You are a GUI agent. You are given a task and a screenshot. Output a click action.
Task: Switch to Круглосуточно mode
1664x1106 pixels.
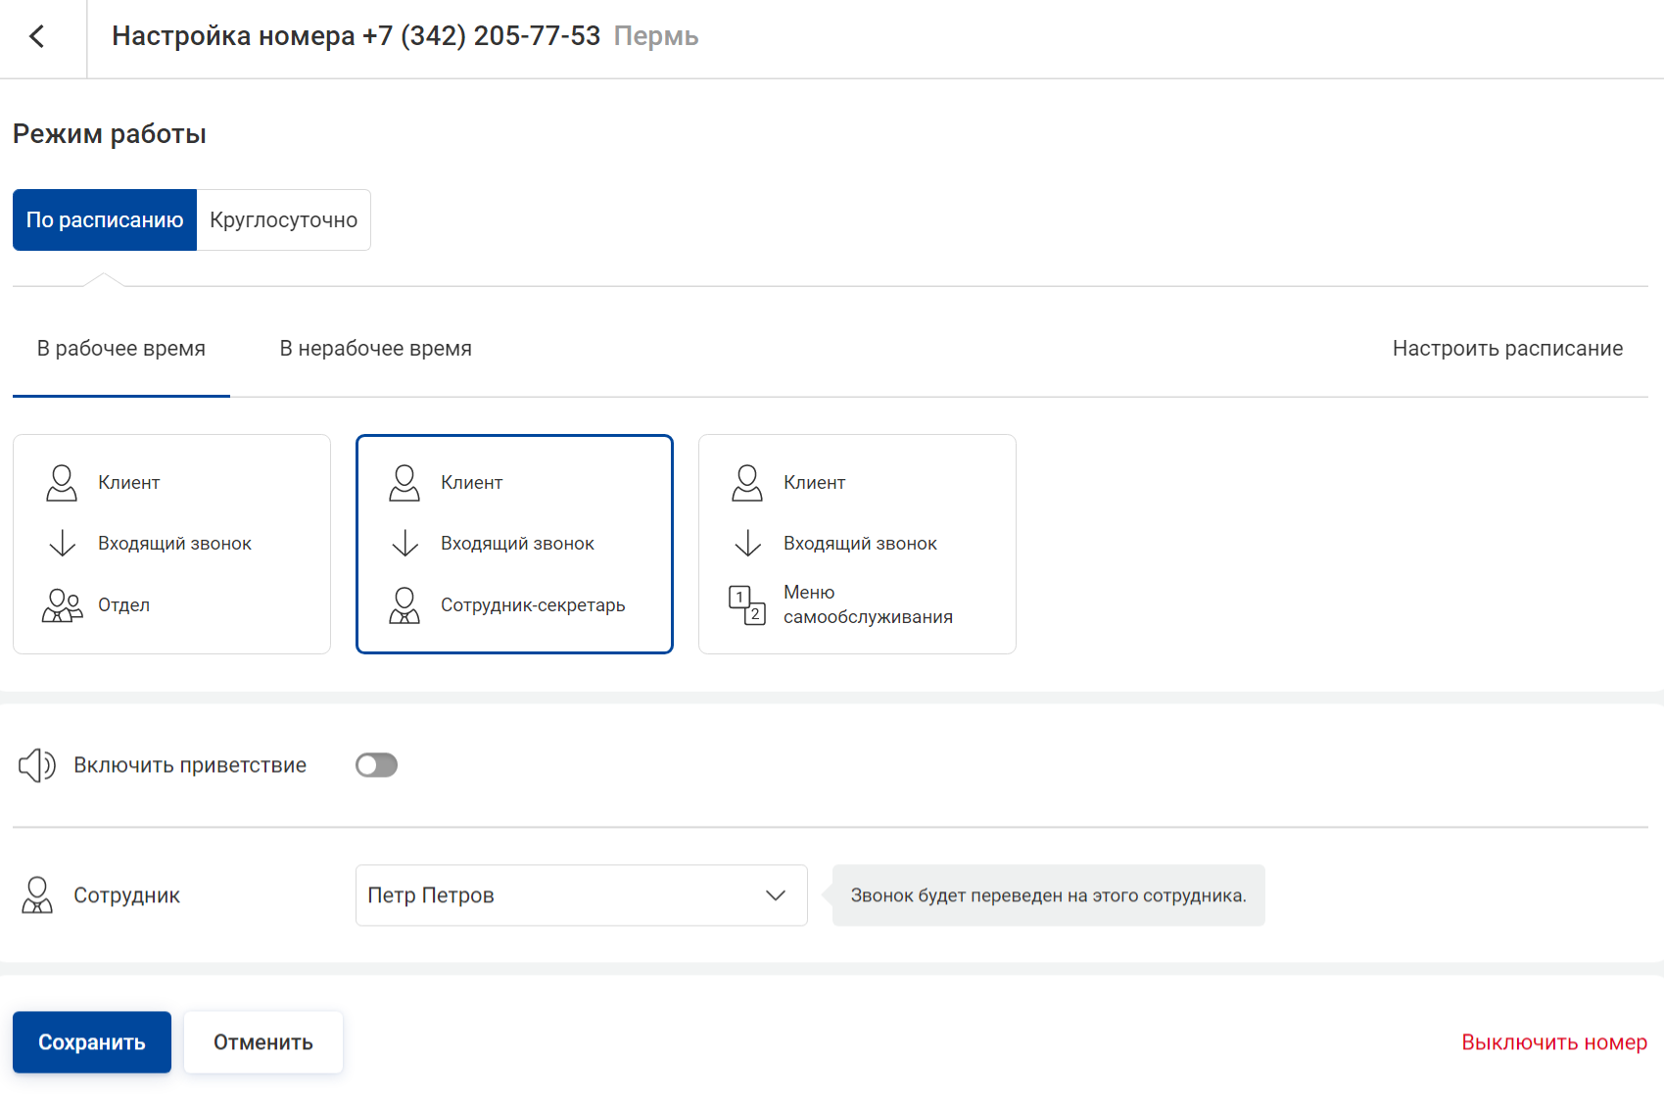click(x=284, y=219)
